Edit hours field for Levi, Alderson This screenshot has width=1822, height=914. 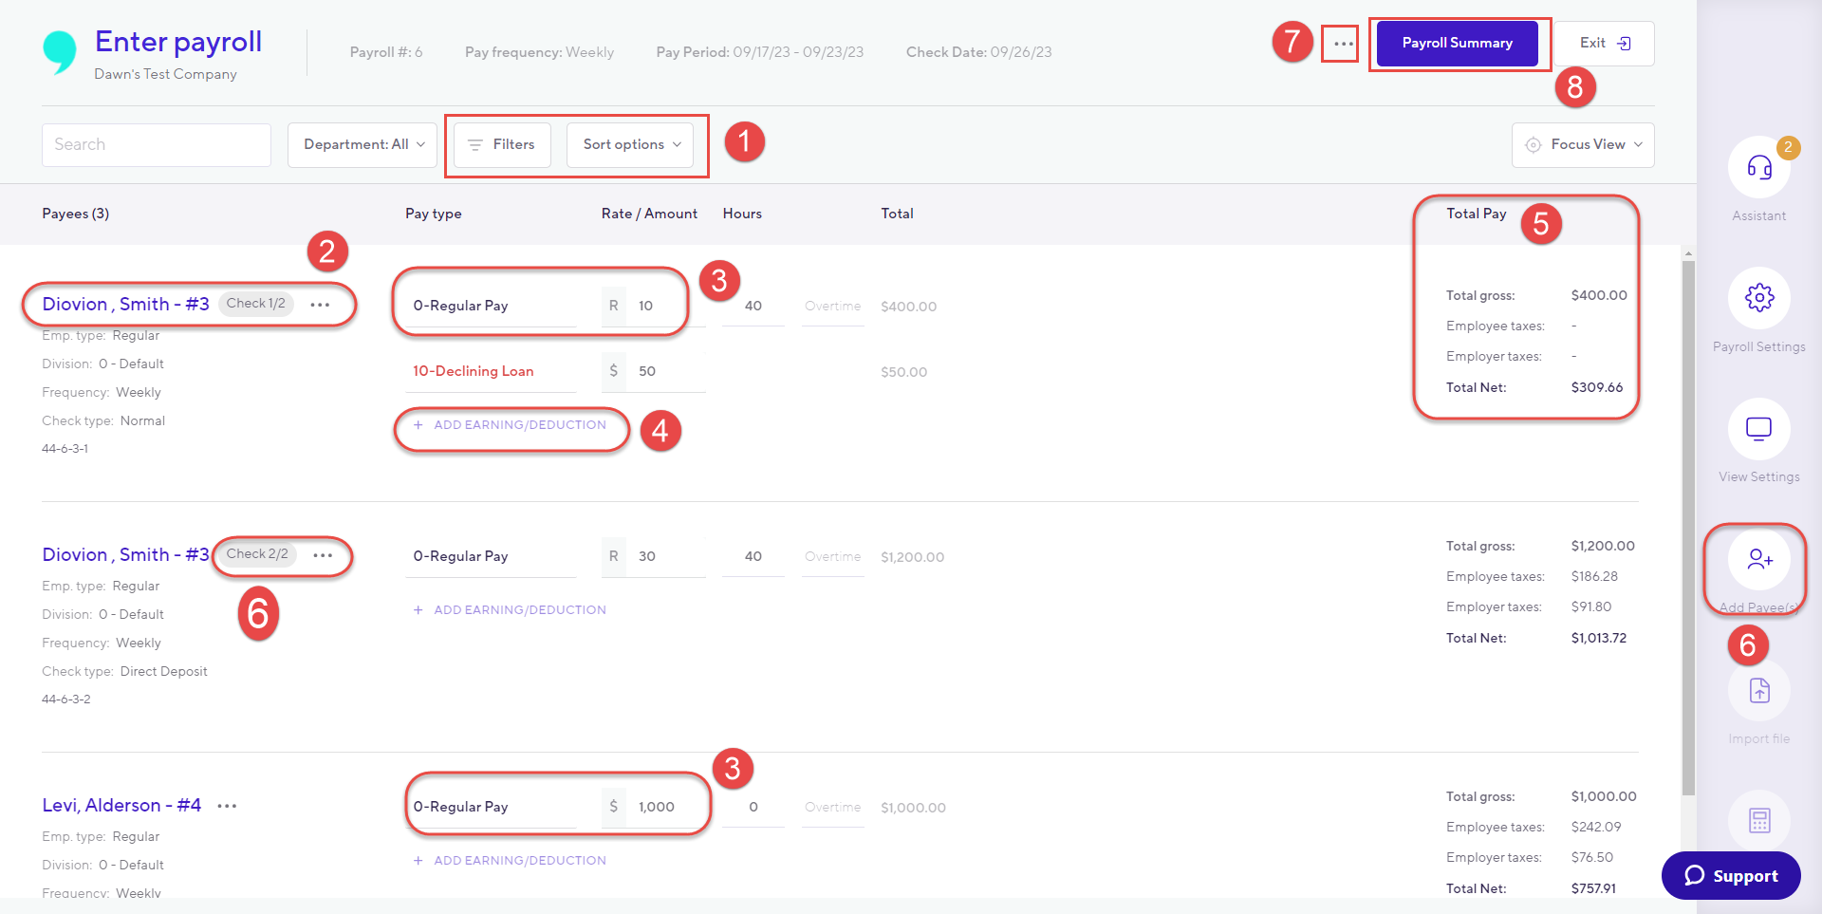[x=753, y=807]
